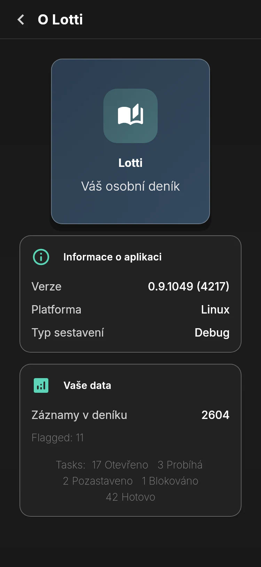Click the 'Typ sestavení' label
261x567 pixels.
point(68,333)
